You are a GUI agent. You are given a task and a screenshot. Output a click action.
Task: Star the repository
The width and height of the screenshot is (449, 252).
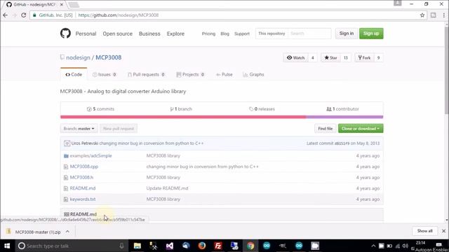coord(330,57)
